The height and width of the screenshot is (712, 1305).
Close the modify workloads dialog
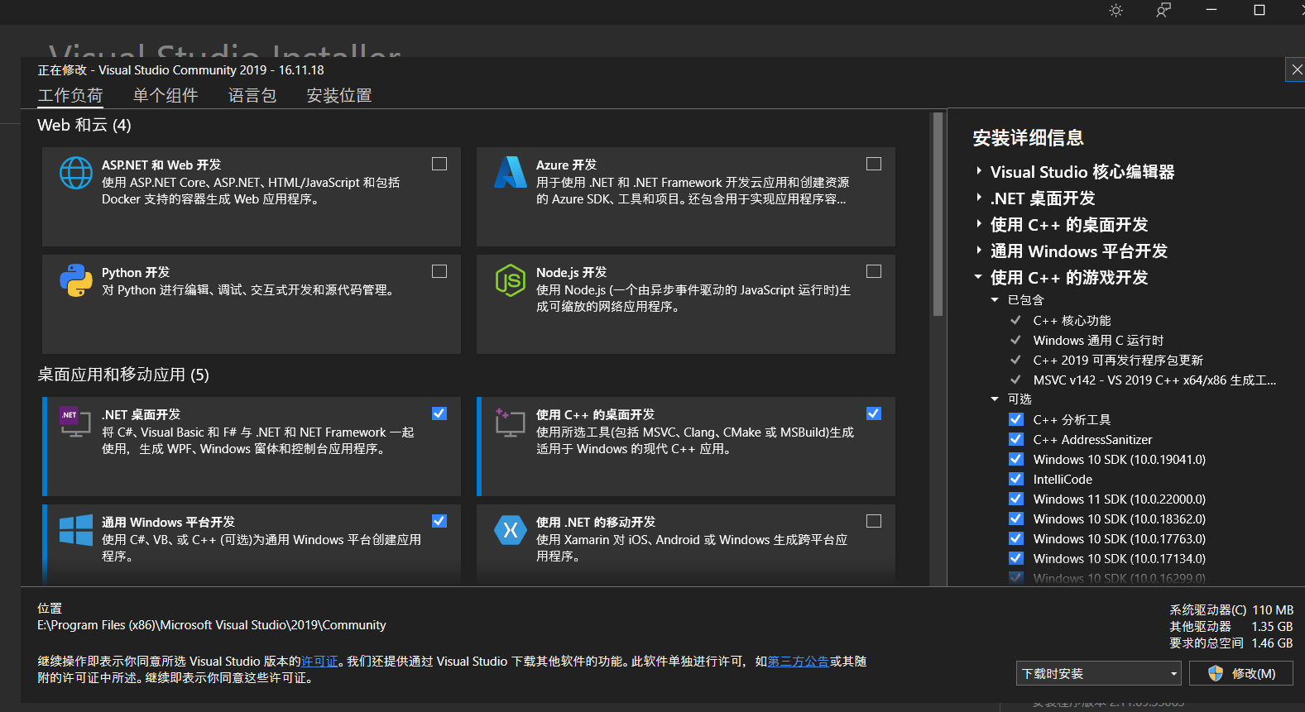click(x=1297, y=70)
